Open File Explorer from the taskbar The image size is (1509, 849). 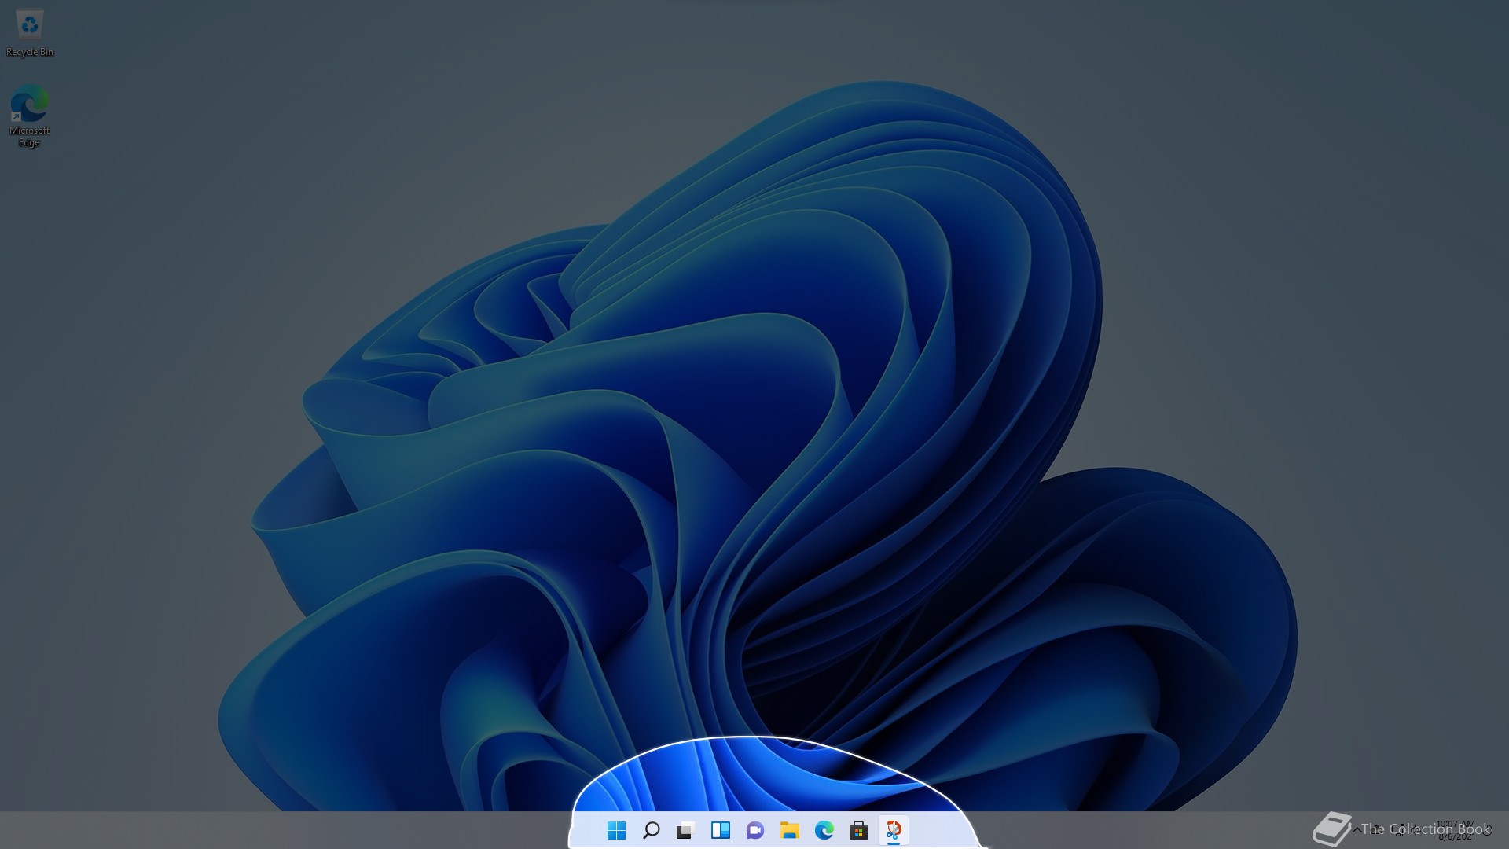coord(789,830)
